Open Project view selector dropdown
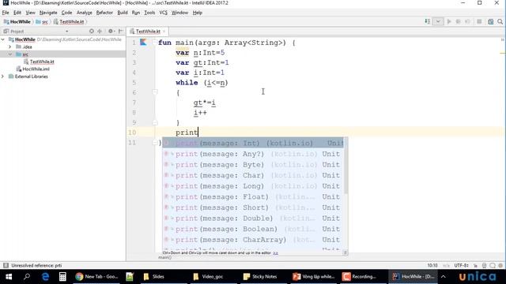 pos(66,32)
